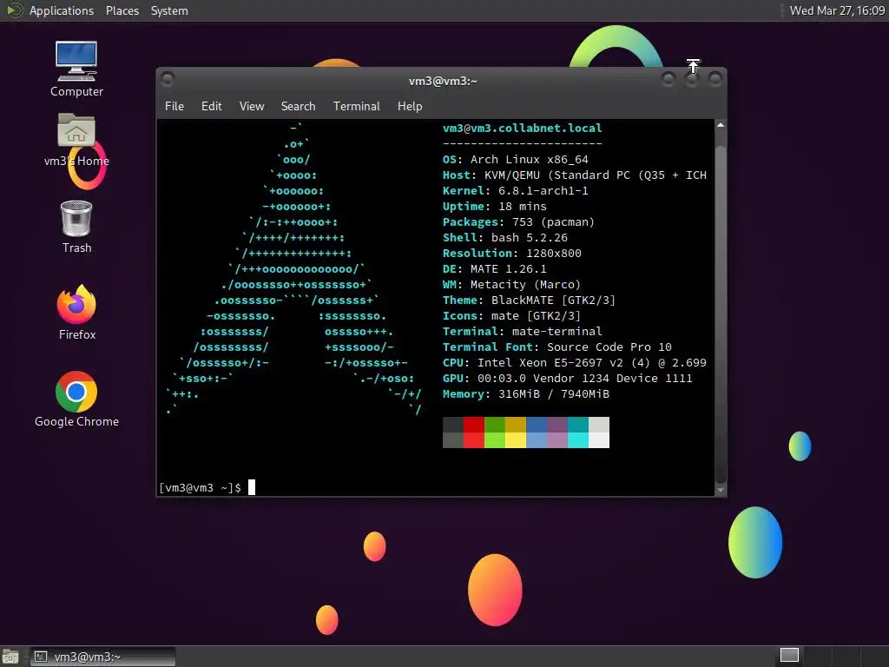Click the 'Theme: BlackMATE [GTK2/3]' line
This screenshot has height=667, width=889.
coord(529,300)
